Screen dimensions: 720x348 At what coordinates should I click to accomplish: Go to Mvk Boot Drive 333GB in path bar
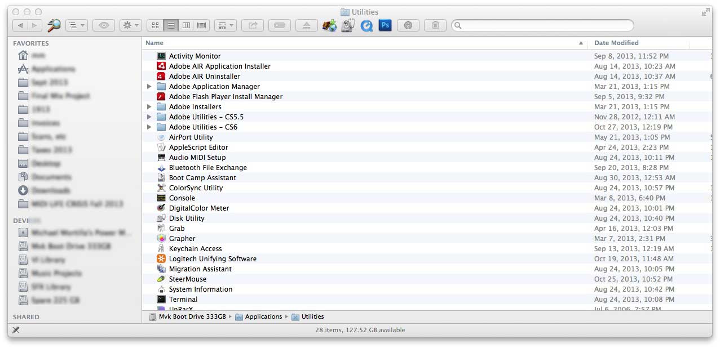click(x=188, y=316)
